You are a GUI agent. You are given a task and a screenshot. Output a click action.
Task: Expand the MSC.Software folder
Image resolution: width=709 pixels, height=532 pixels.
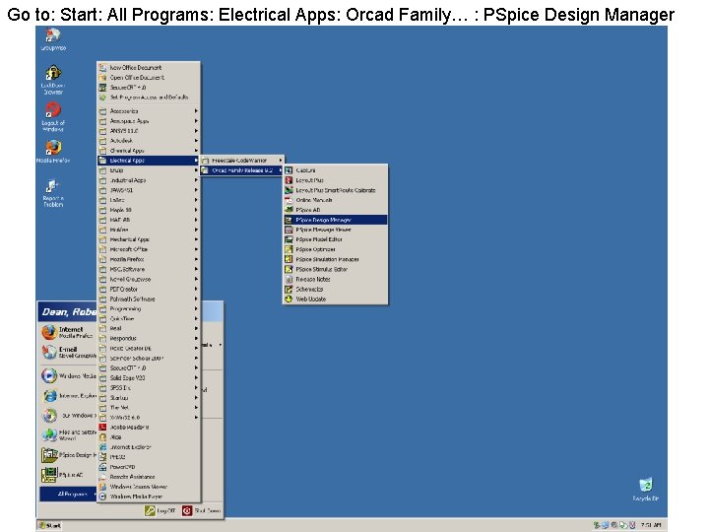pyautogui.click(x=149, y=269)
